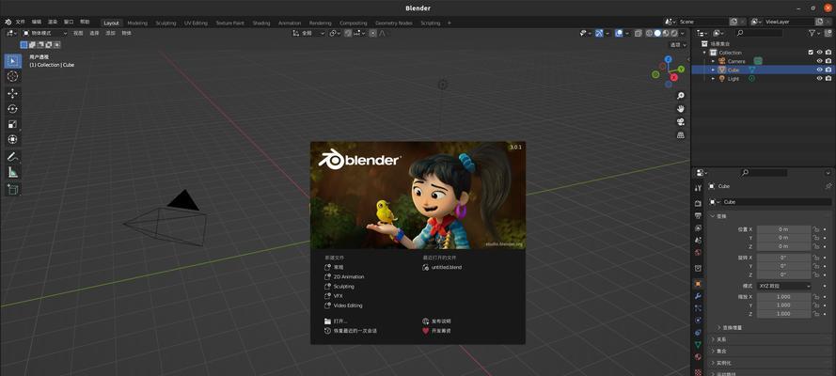Select the Transform tool
Screen dimensions: 836x376
(13, 139)
